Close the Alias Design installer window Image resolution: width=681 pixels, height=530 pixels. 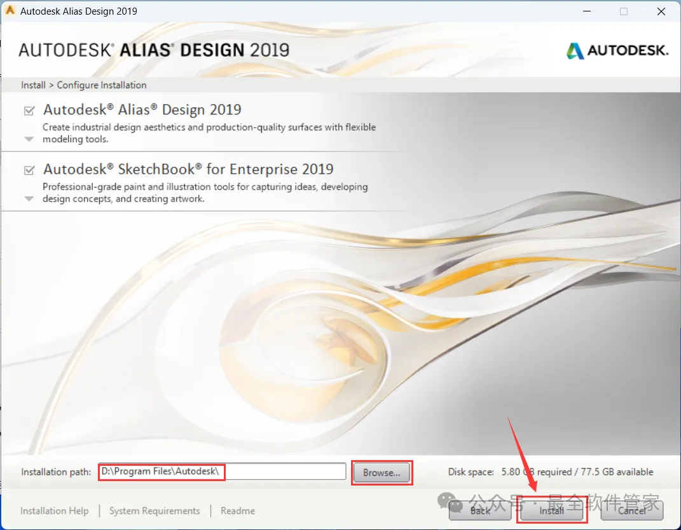pyautogui.click(x=661, y=11)
